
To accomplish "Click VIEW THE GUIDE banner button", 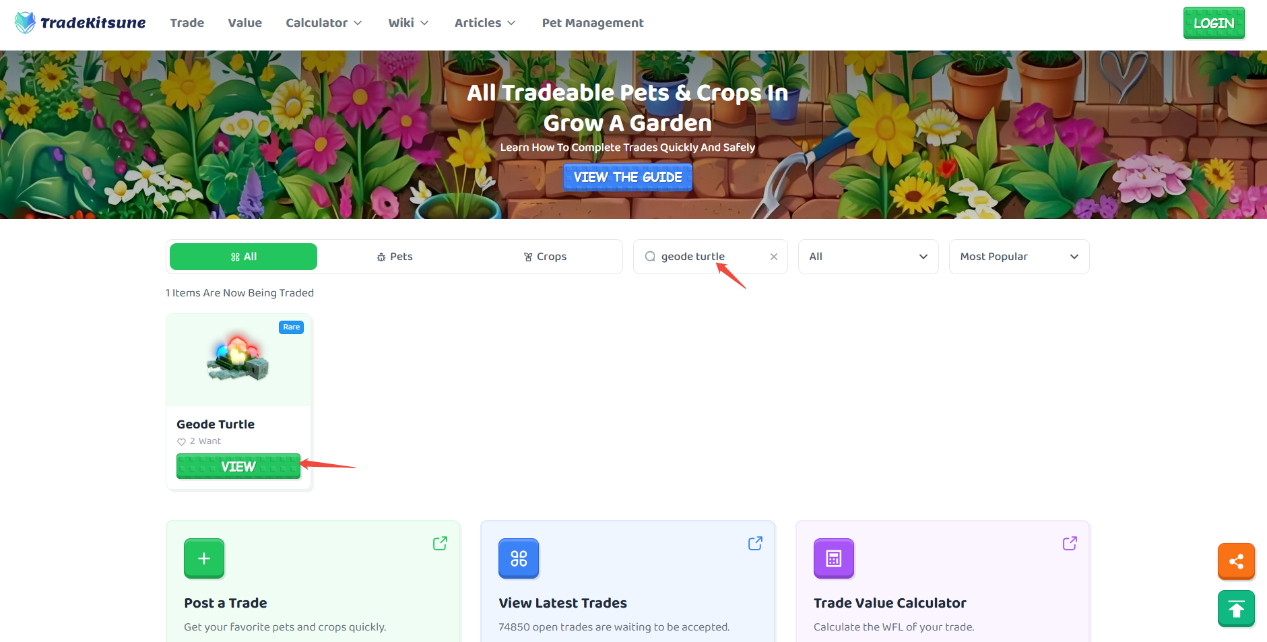I will 628,177.
